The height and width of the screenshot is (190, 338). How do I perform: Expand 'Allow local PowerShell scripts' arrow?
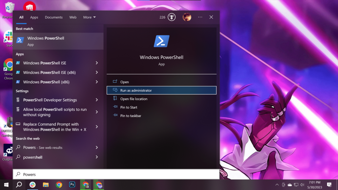pyautogui.click(x=97, y=112)
